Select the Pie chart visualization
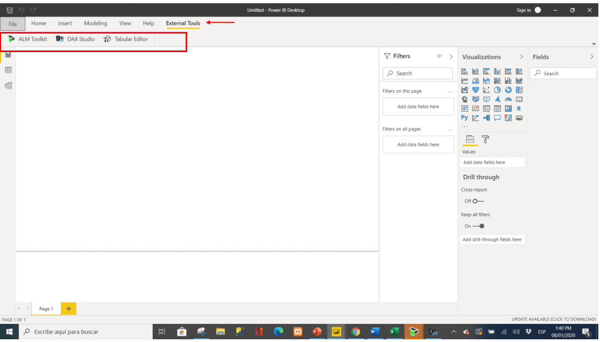Viewport: 600px width, 342px height. click(x=498, y=90)
